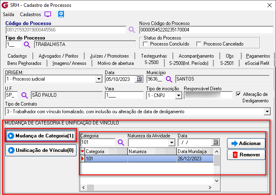
Task: Click Categoria search magnifier icon
Action: (x=121, y=142)
